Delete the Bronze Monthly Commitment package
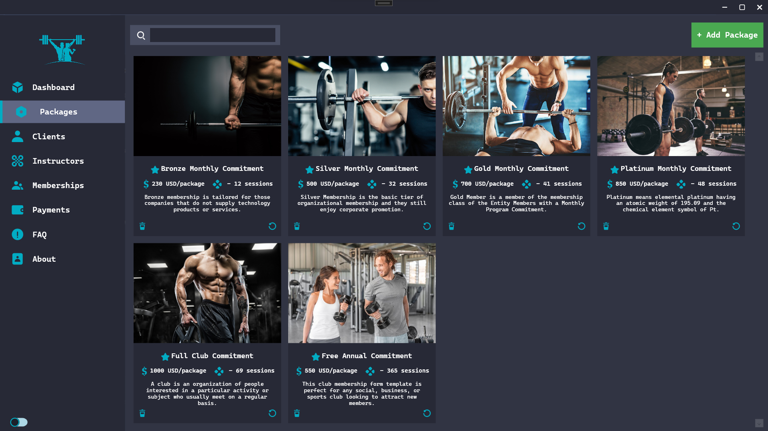This screenshot has width=768, height=431. coord(142,226)
